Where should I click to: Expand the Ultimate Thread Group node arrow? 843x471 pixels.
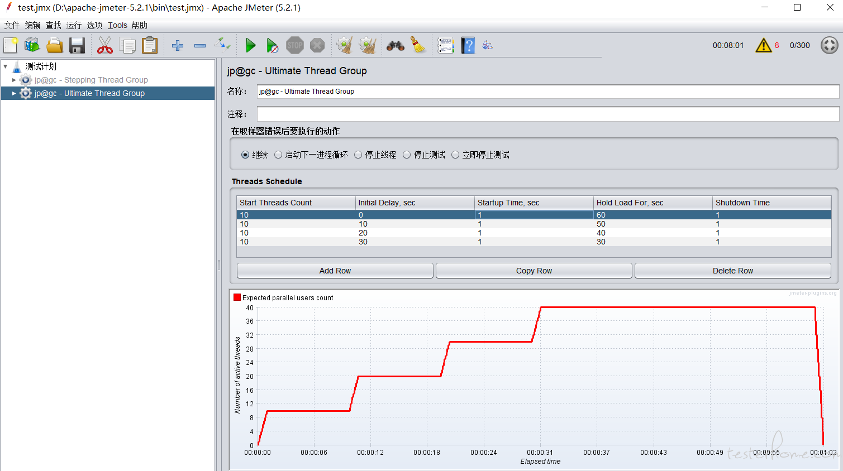pyautogui.click(x=14, y=93)
